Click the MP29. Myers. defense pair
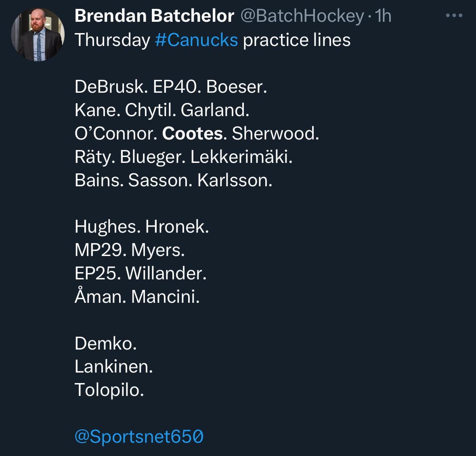Image resolution: width=476 pixels, height=456 pixels. 130,250
